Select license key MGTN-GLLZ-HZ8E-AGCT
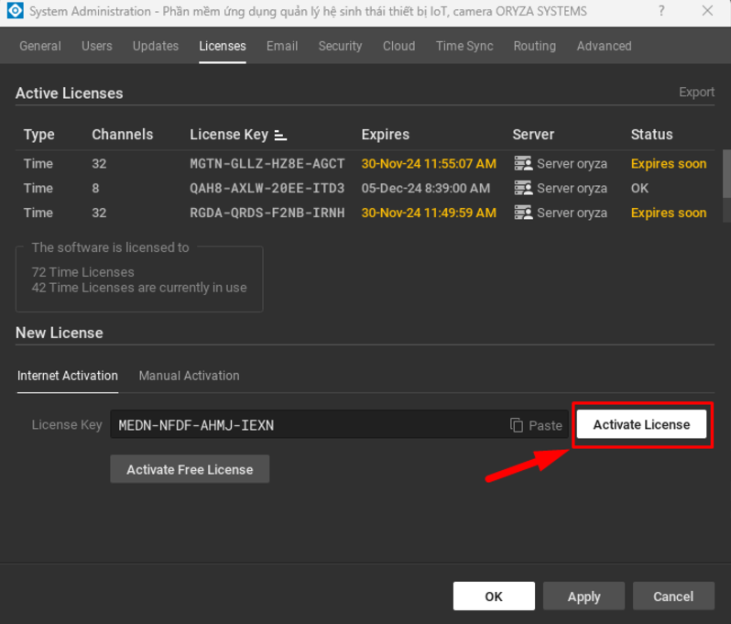 (x=267, y=164)
